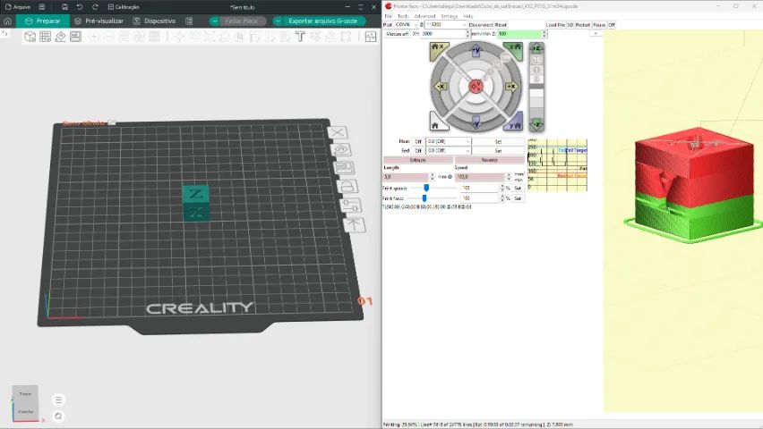
Task: Open Pronterface Tools menu
Action: 403,16
